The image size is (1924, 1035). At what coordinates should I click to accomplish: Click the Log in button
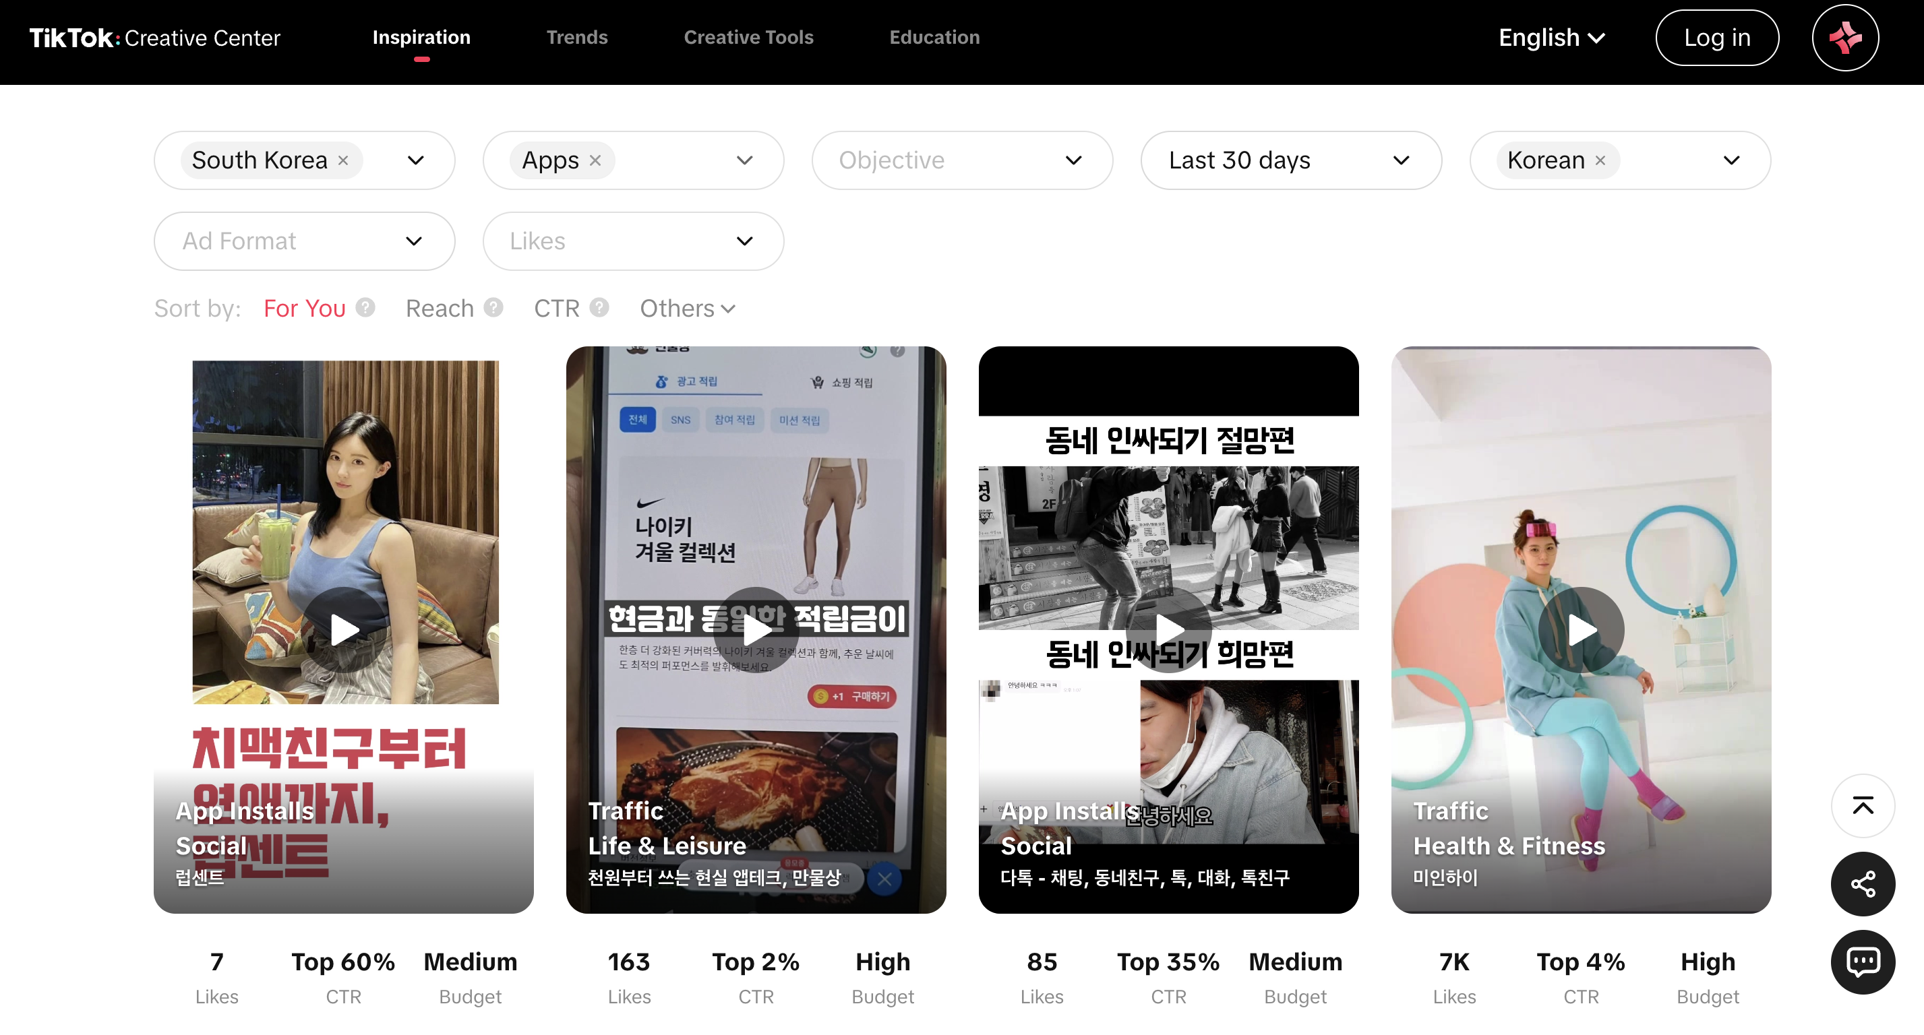click(x=1716, y=37)
